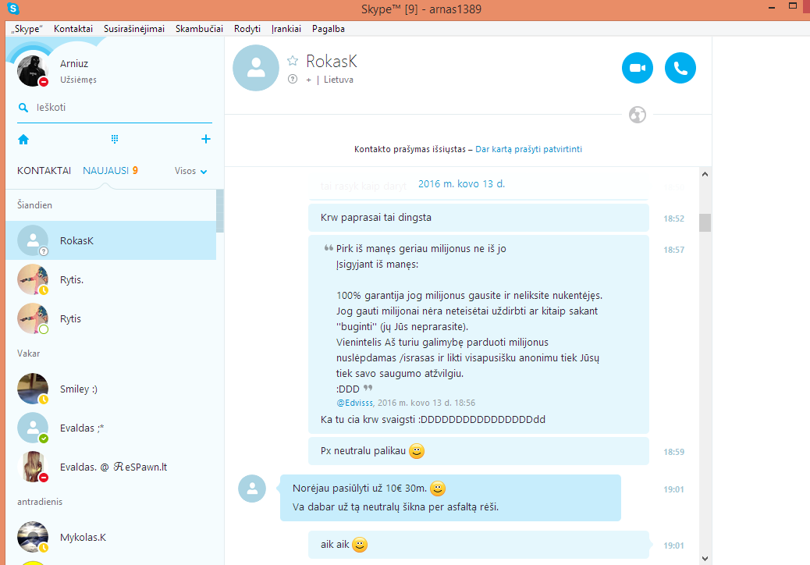Click the smiley emoji in 'aik aik' message
Screen dimensions: 810x565
pos(360,545)
